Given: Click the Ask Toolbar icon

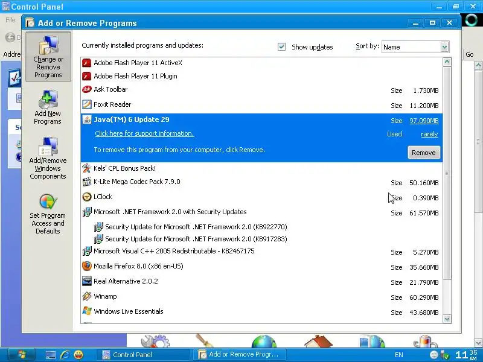Looking at the screenshot, I should pyautogui.click(x=87, y=89).
